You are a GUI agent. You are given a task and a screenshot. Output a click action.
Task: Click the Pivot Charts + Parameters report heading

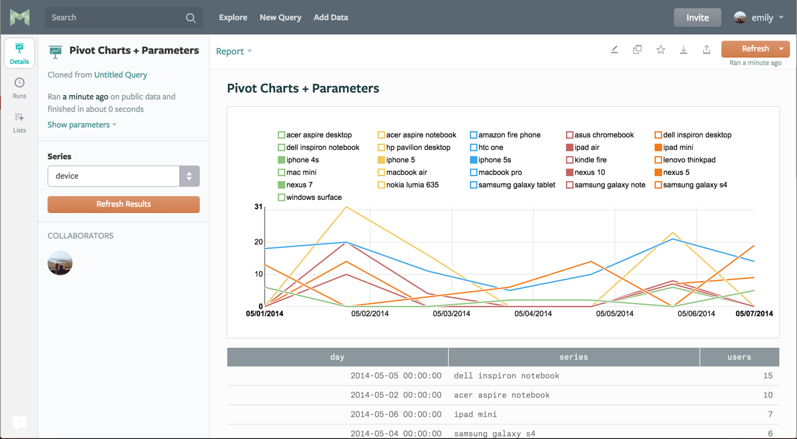pos(303,88)
